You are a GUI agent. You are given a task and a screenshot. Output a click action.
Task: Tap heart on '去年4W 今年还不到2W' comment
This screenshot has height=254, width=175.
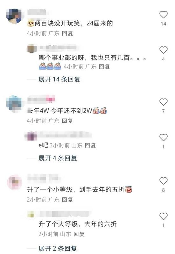click(x=163, y=102)
